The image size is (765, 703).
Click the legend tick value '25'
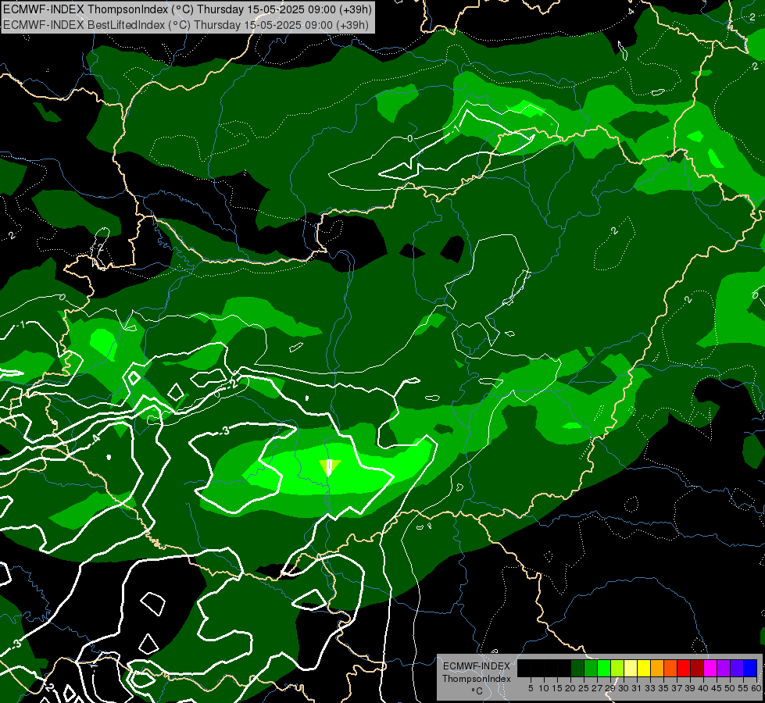[x=584, y=688]
